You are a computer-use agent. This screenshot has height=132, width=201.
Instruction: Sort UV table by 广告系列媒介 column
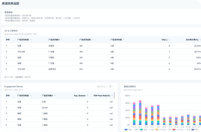pyautogui.click(x=62, y=40)
